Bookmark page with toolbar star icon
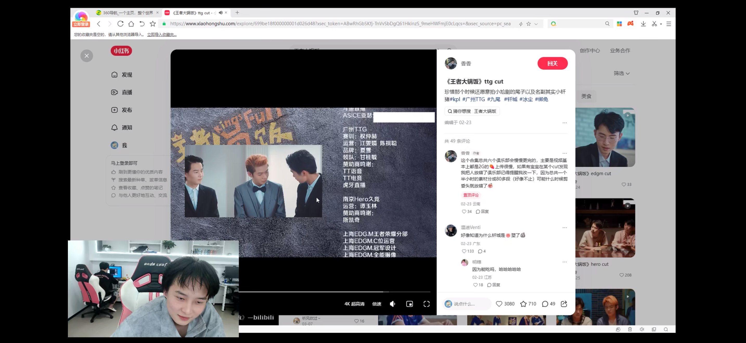This screenshot has width=746, height=343. point(153,24)
